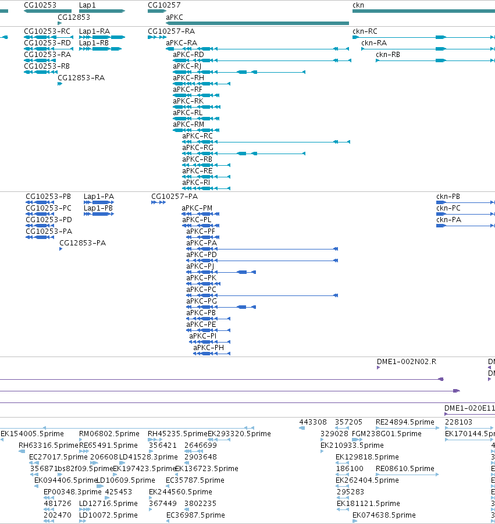Open protein ckn-PB
The height and width of the screenshot is (524, 495).
(448, 197)
